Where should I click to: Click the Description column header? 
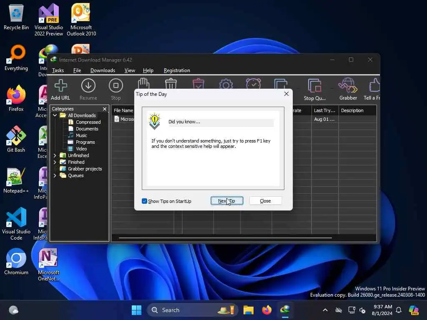(357, 110)
